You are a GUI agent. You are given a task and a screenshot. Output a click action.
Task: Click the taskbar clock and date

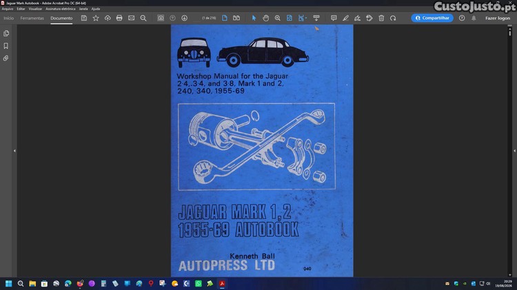click(x=503, y=283)
